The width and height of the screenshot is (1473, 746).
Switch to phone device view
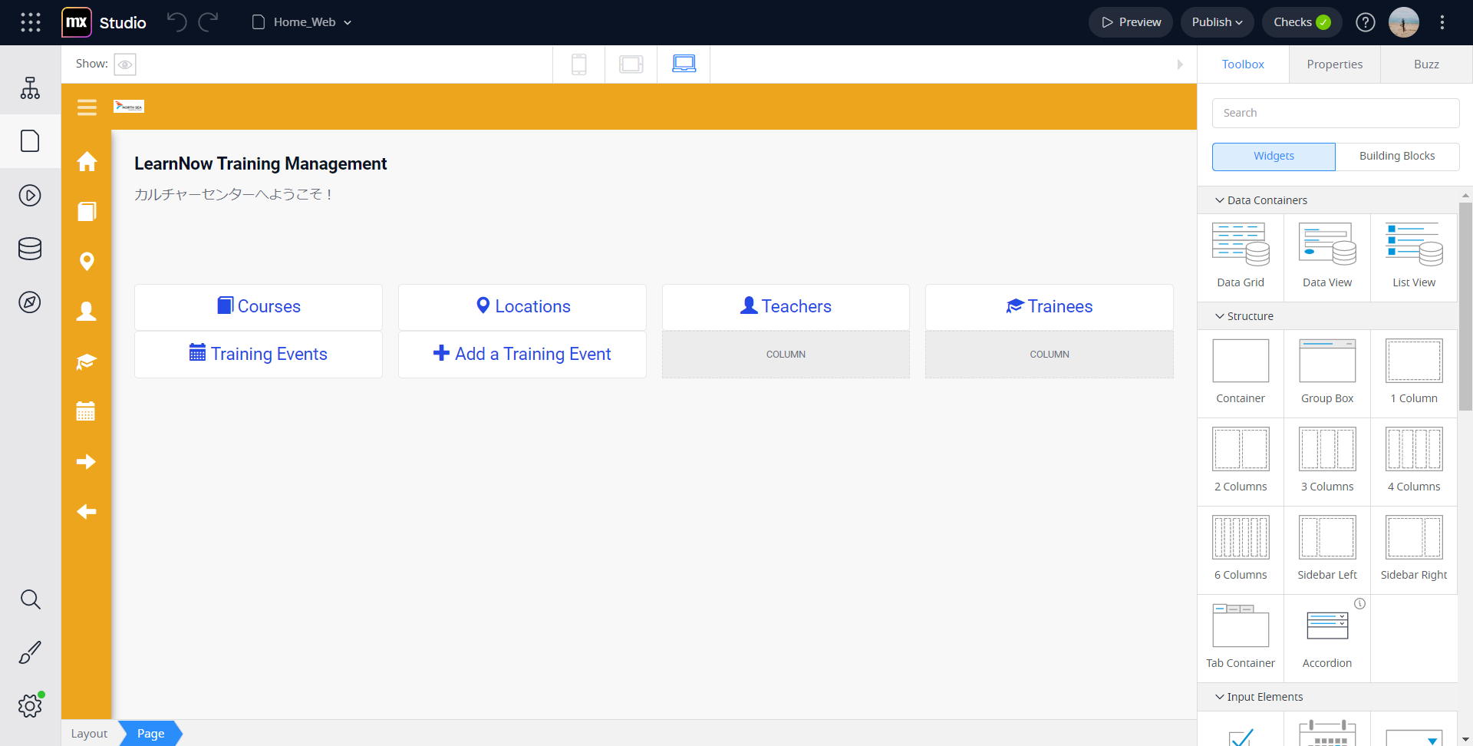(x=579, y=64)
